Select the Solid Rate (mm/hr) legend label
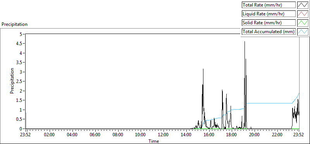 (x=269, y=22)
